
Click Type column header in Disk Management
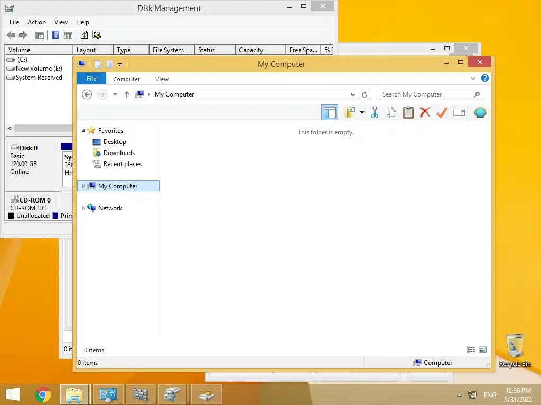coord(131,50)
